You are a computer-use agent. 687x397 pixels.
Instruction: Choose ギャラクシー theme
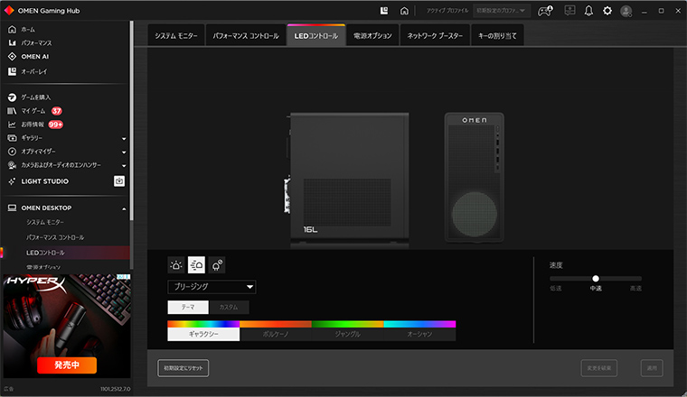[203, 334]
